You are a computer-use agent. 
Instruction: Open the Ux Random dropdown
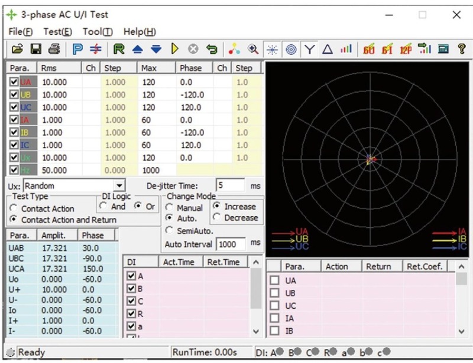[120, 186]
